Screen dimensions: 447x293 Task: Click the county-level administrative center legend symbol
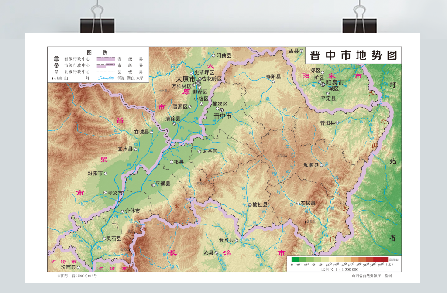56,72
